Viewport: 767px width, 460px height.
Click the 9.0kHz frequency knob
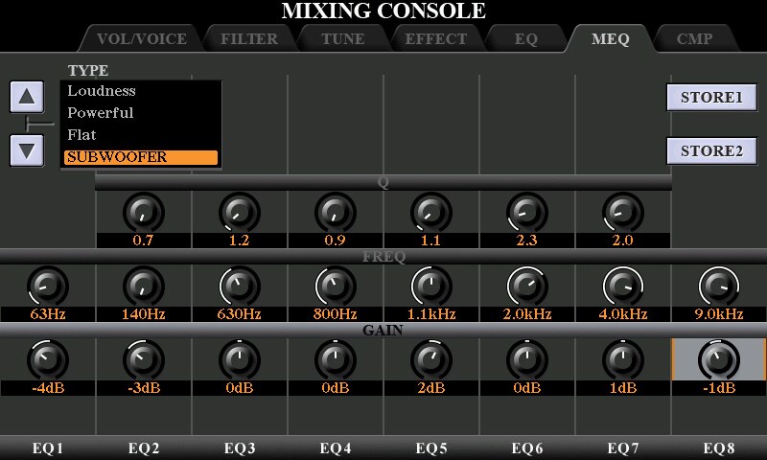click(718, 286)
